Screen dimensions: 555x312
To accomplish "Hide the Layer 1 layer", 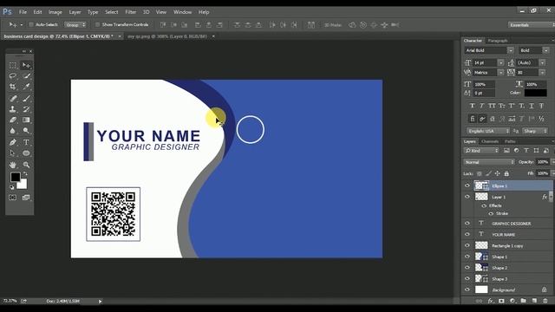I will 467,197.
